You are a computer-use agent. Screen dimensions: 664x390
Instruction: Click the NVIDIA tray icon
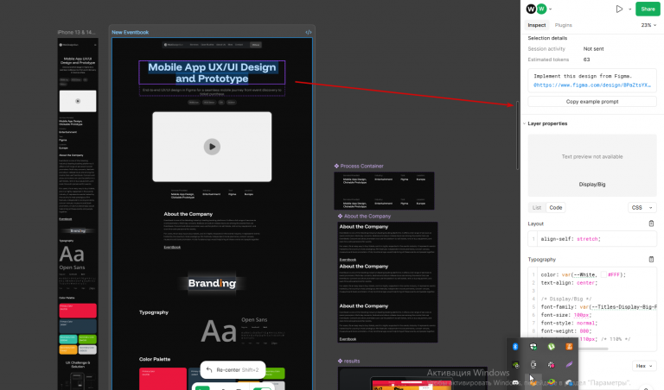pyautogui.click(x=515, y=365)
